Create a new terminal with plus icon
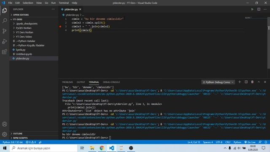 pos(240,82)
